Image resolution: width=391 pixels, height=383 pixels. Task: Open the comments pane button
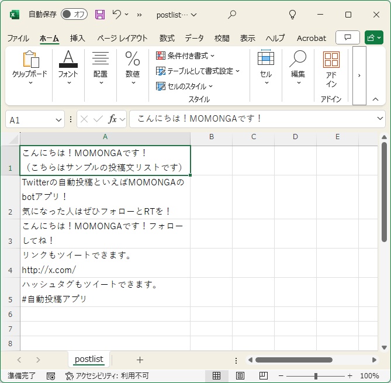pyautogui.click(x=347, y=37)
